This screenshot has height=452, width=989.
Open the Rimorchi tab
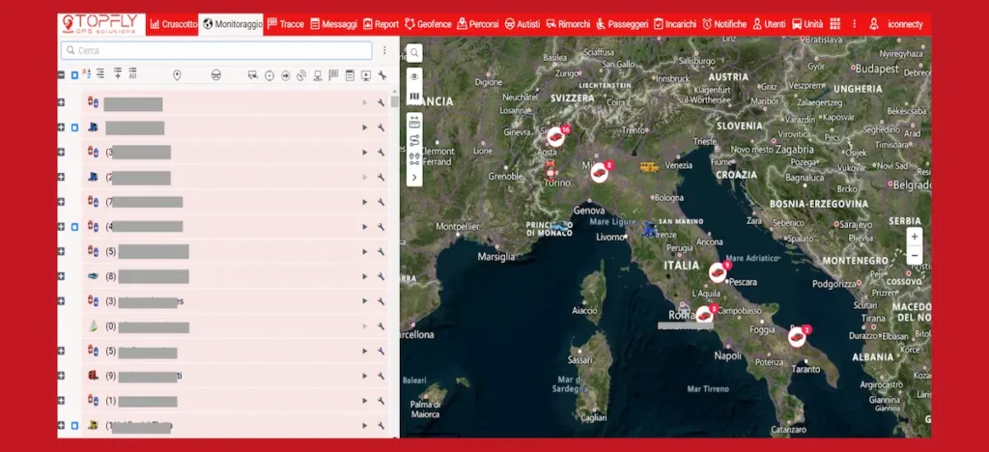tap(568, 24)
